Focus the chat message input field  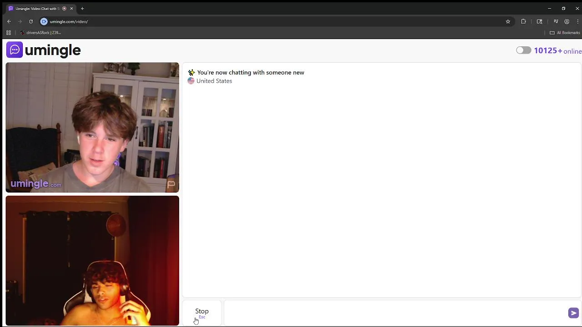click(x=395, y=313)
